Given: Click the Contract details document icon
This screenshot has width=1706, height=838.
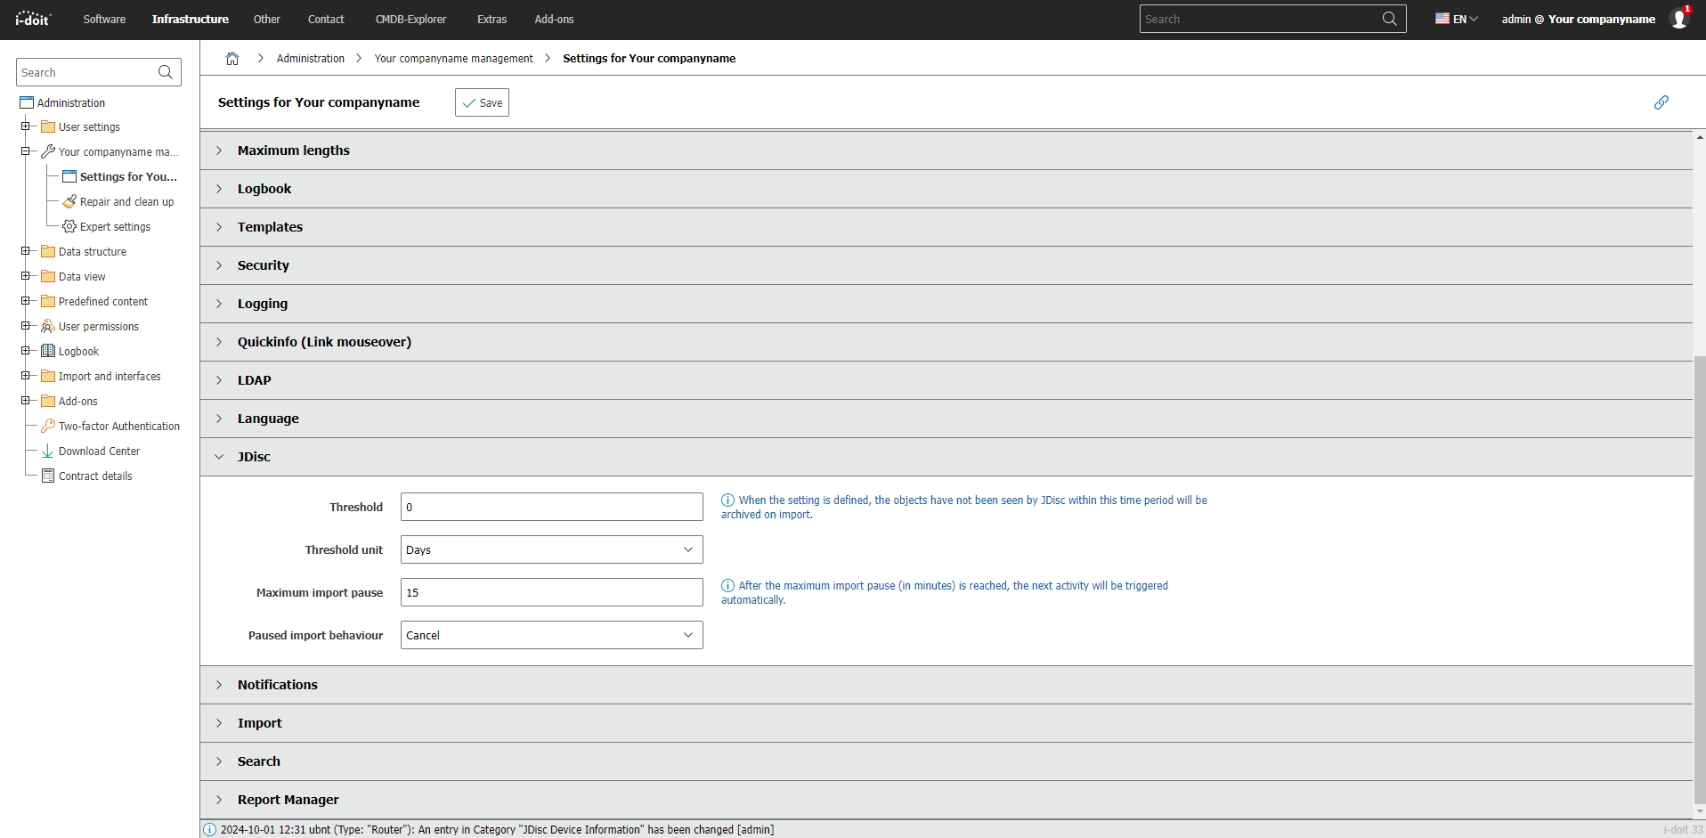Looking at the screenshot, I should (48, 476).
